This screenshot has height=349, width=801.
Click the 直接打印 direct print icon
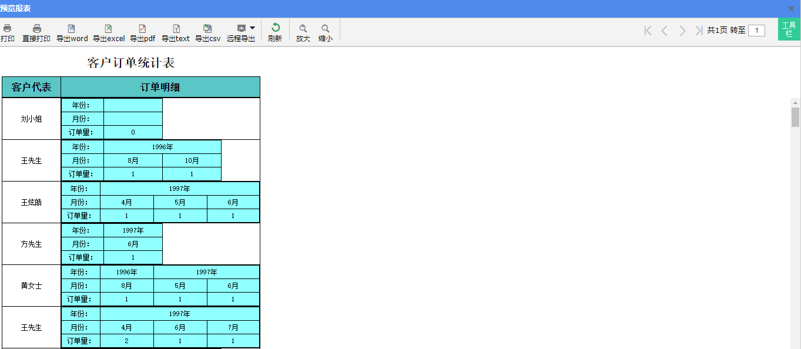point(36,29)
